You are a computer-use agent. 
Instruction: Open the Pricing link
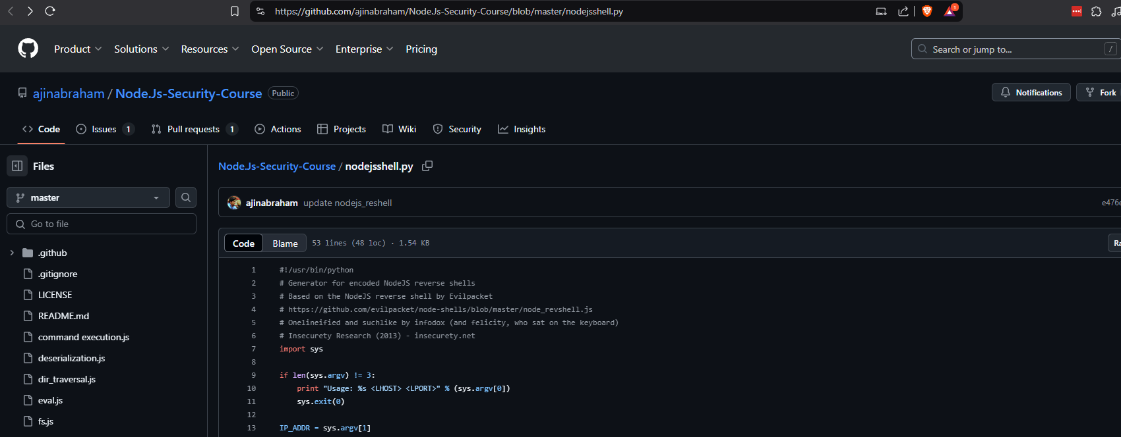(421, 49)
